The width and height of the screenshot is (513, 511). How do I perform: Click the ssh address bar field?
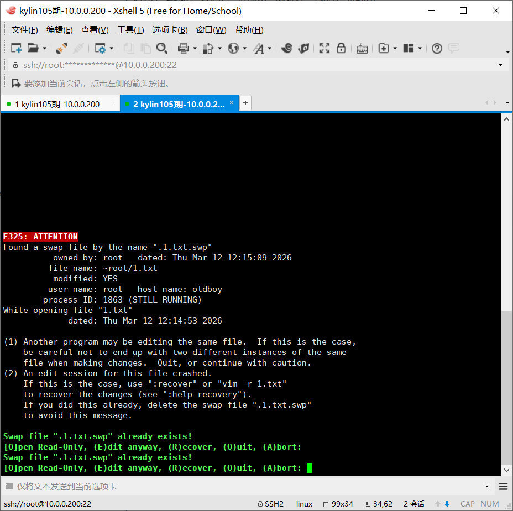click(259, 65)
